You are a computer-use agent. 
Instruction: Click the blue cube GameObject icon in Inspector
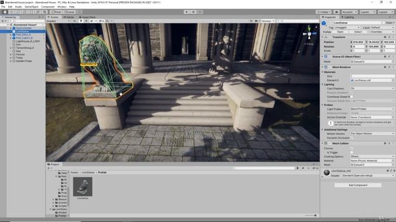[x=324, y=23]
